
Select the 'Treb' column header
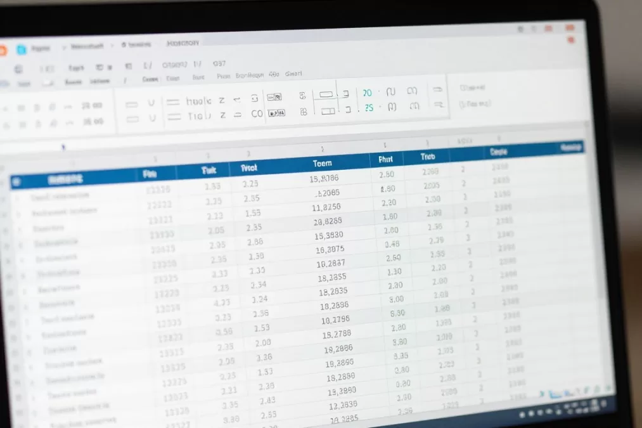[x=427, y=157]
